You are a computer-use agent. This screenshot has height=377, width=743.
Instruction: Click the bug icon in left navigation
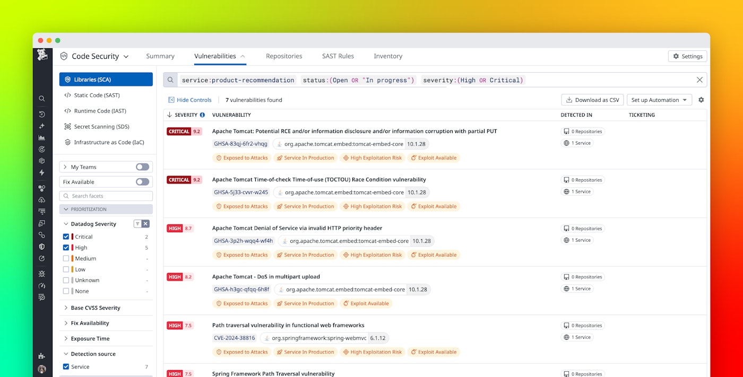click(42, 274)
